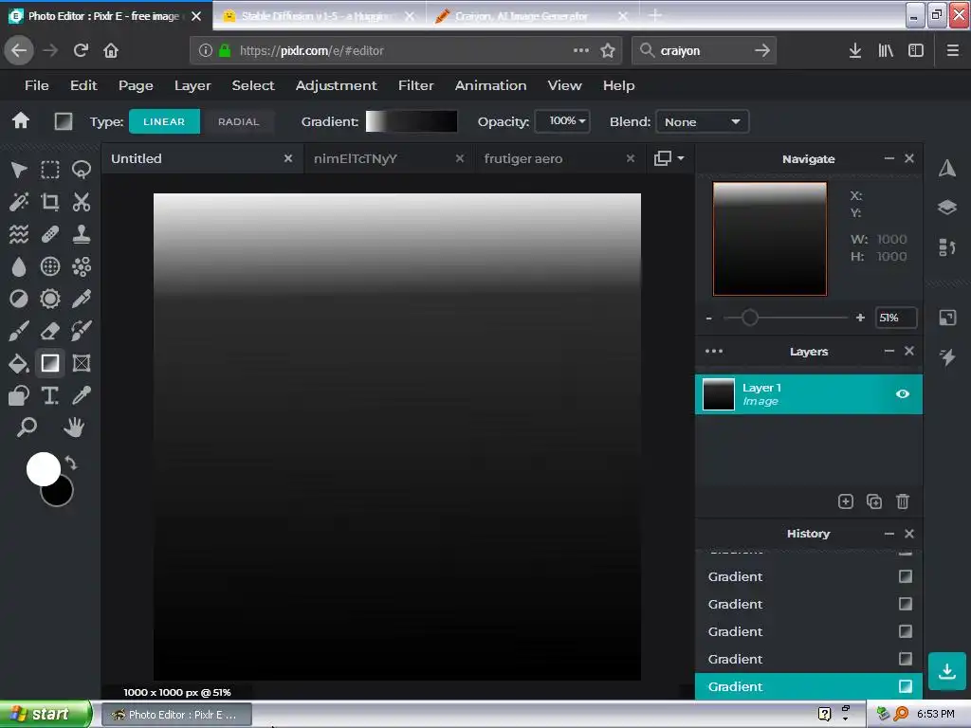This screenshot has width=971, height=728.
Task: Open the Blend mode None dropdown
Action: click(703, 121)
